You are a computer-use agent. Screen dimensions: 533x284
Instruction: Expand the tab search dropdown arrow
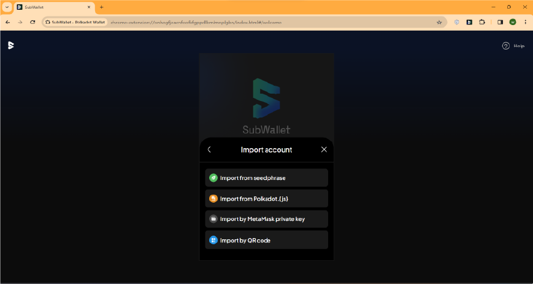pos(7,7)
